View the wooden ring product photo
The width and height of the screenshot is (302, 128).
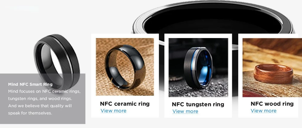[x=272, y=67]
